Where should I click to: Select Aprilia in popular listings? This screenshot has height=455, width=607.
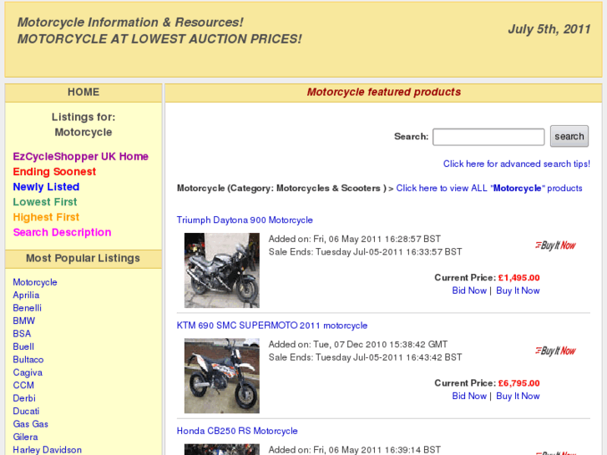click(26, 295)
